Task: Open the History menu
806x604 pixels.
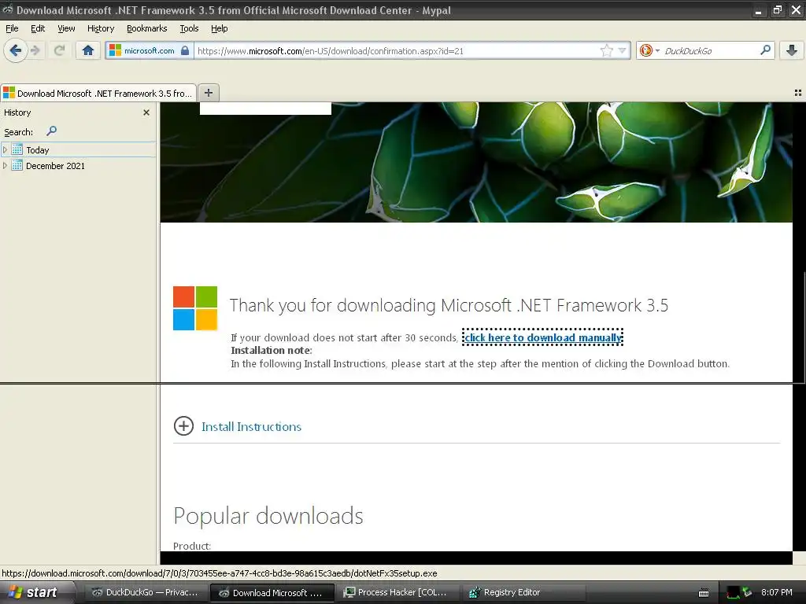Action: (x=101, y=28)
